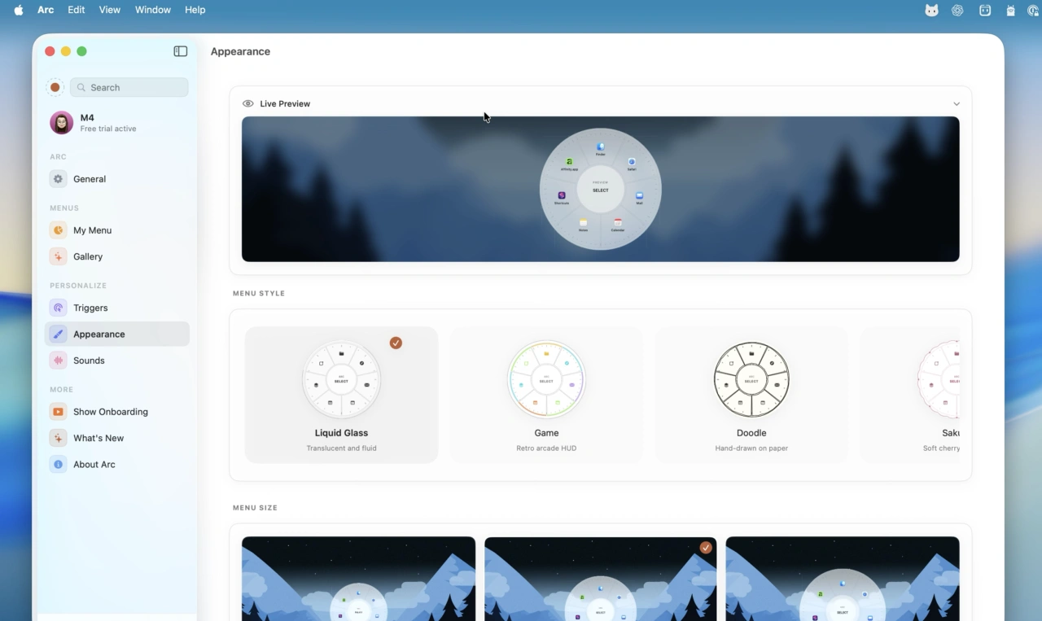This screenshot has height=621, width=1042.
Task: Choose the checked medium menu size thumbnail
Action: [601, 579]
